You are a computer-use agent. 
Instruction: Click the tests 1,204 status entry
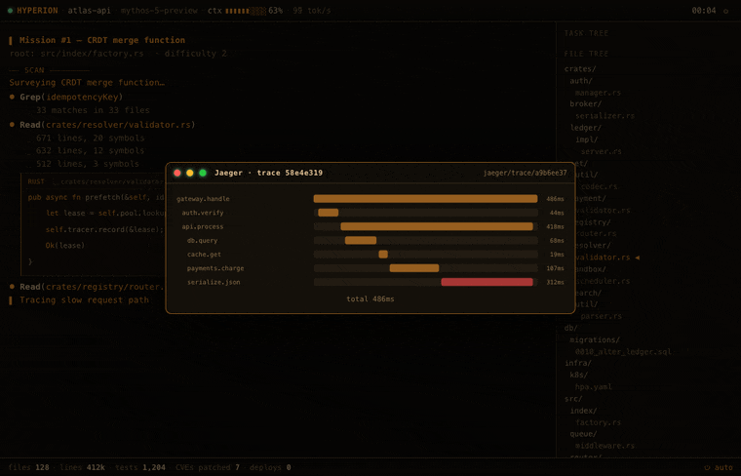pos(140,467)
